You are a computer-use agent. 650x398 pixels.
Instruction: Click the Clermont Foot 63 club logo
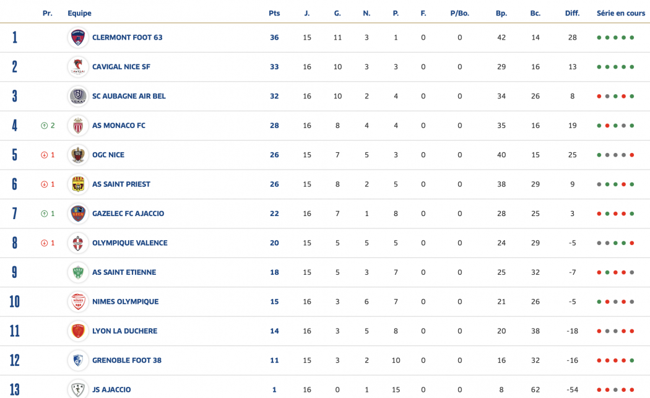pyautogui.click(x=78, y=38)
